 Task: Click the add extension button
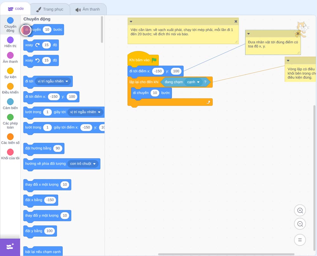(10, 247)
